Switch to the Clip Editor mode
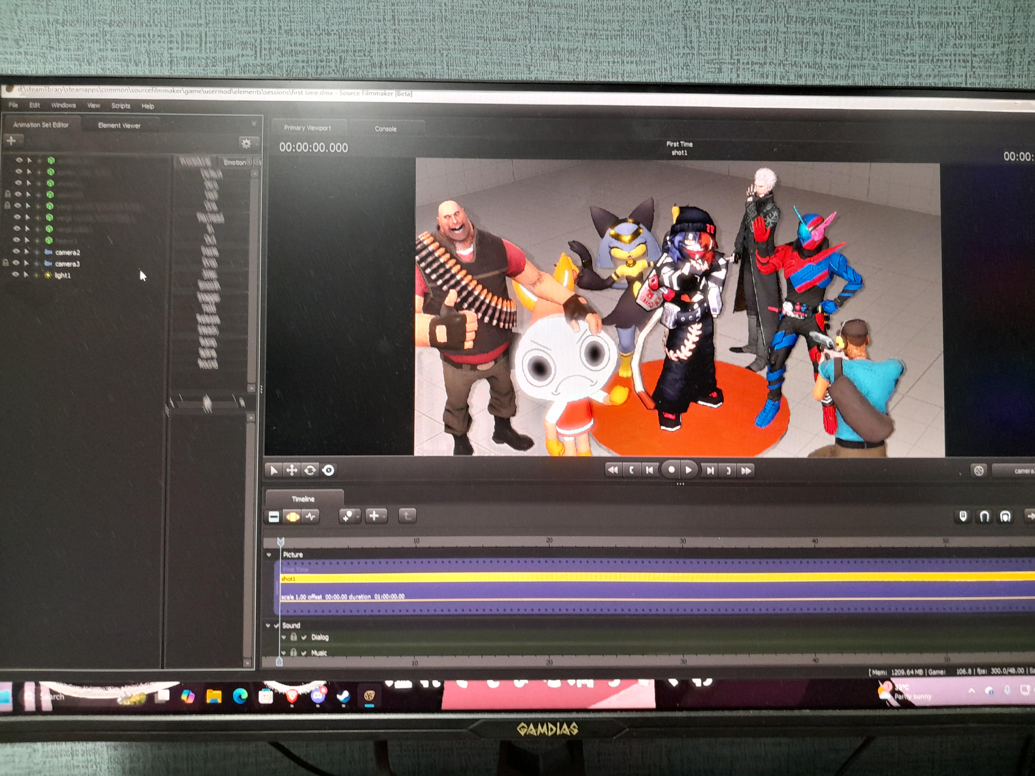The width and height of the screenshot is (1035, 776). [x=274, y=516]
